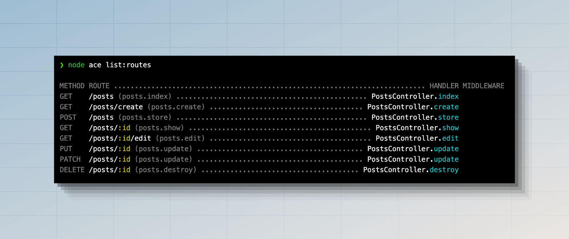Click the PostsController.index handler

[x=415, y=96]
